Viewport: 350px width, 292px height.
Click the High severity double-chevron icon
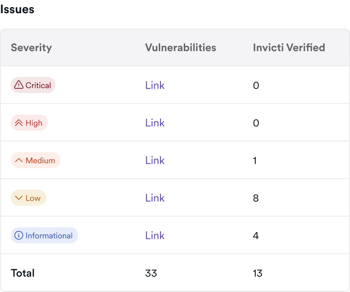coord(18,123)
